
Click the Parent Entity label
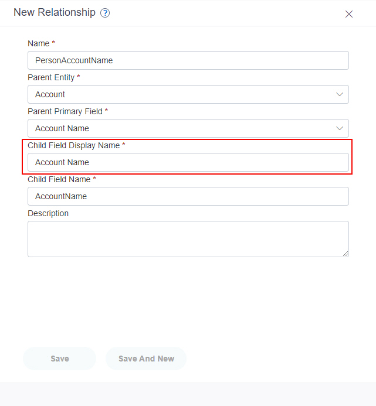click(x=51, y=77)
